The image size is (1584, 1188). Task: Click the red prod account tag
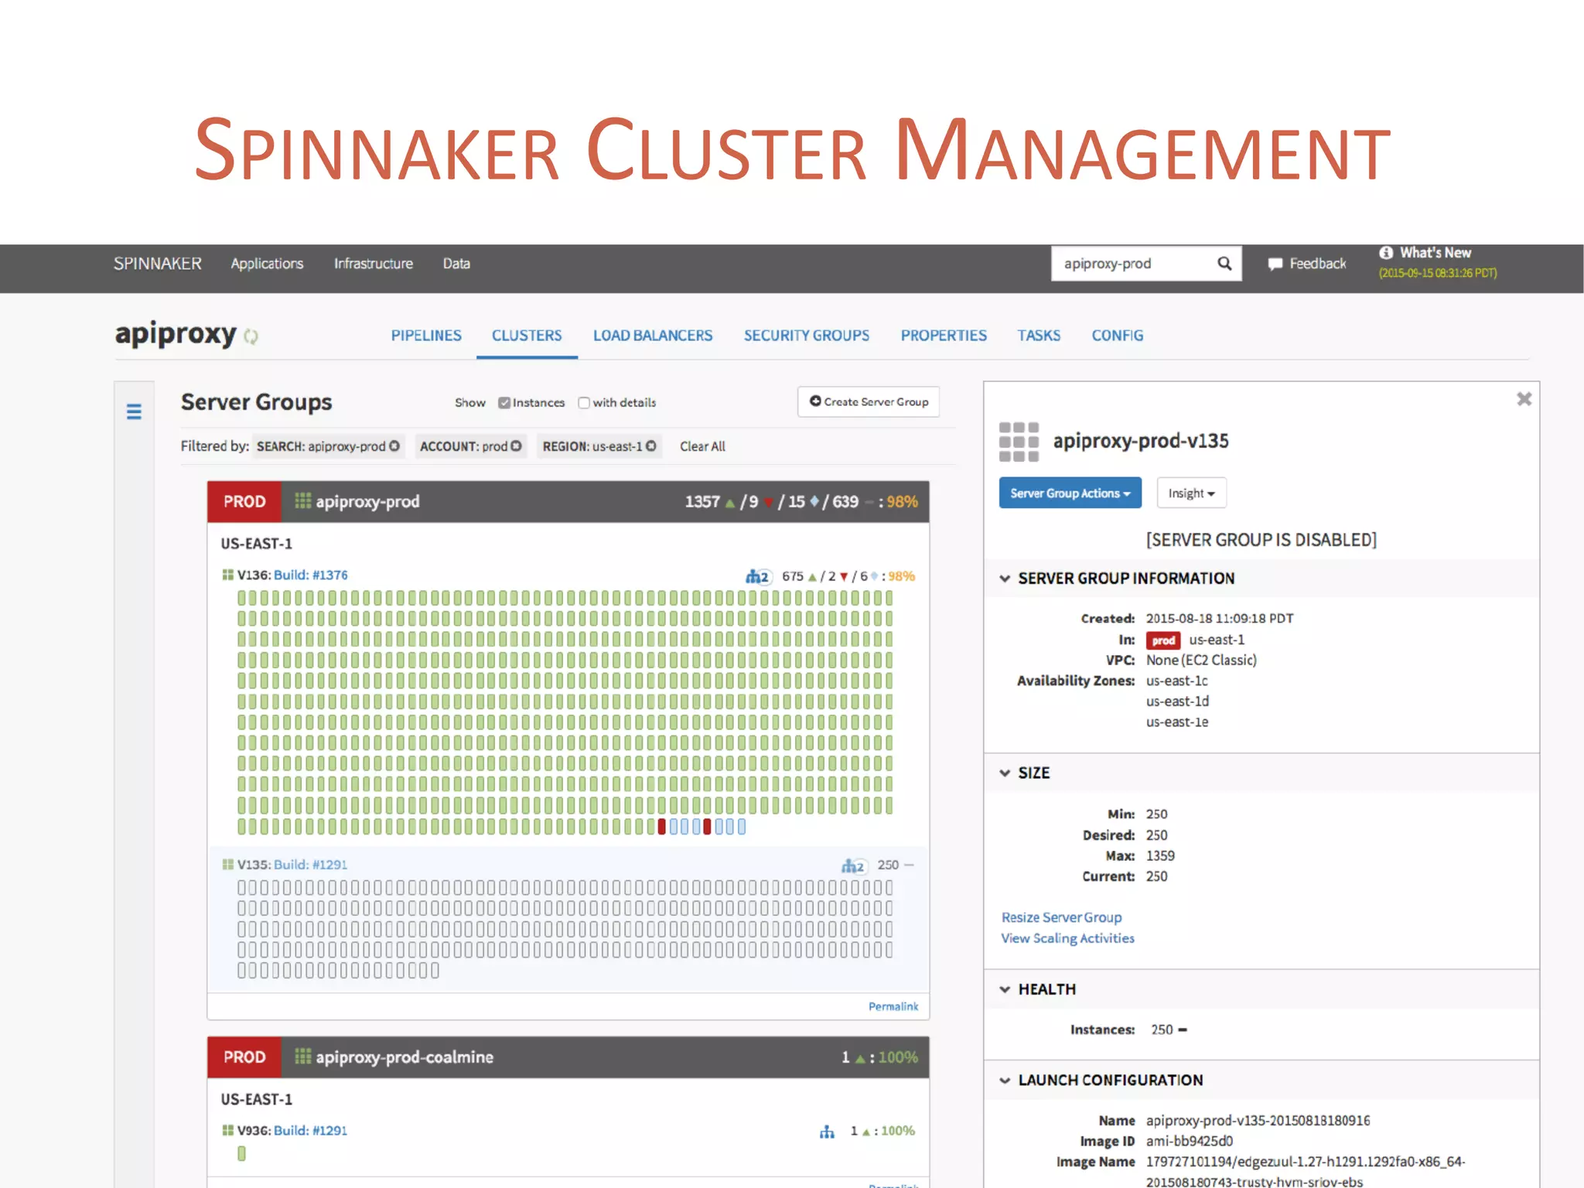pos(1163,640)
